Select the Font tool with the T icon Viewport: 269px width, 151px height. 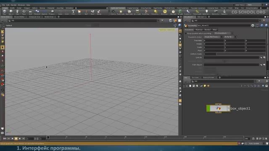73,12
